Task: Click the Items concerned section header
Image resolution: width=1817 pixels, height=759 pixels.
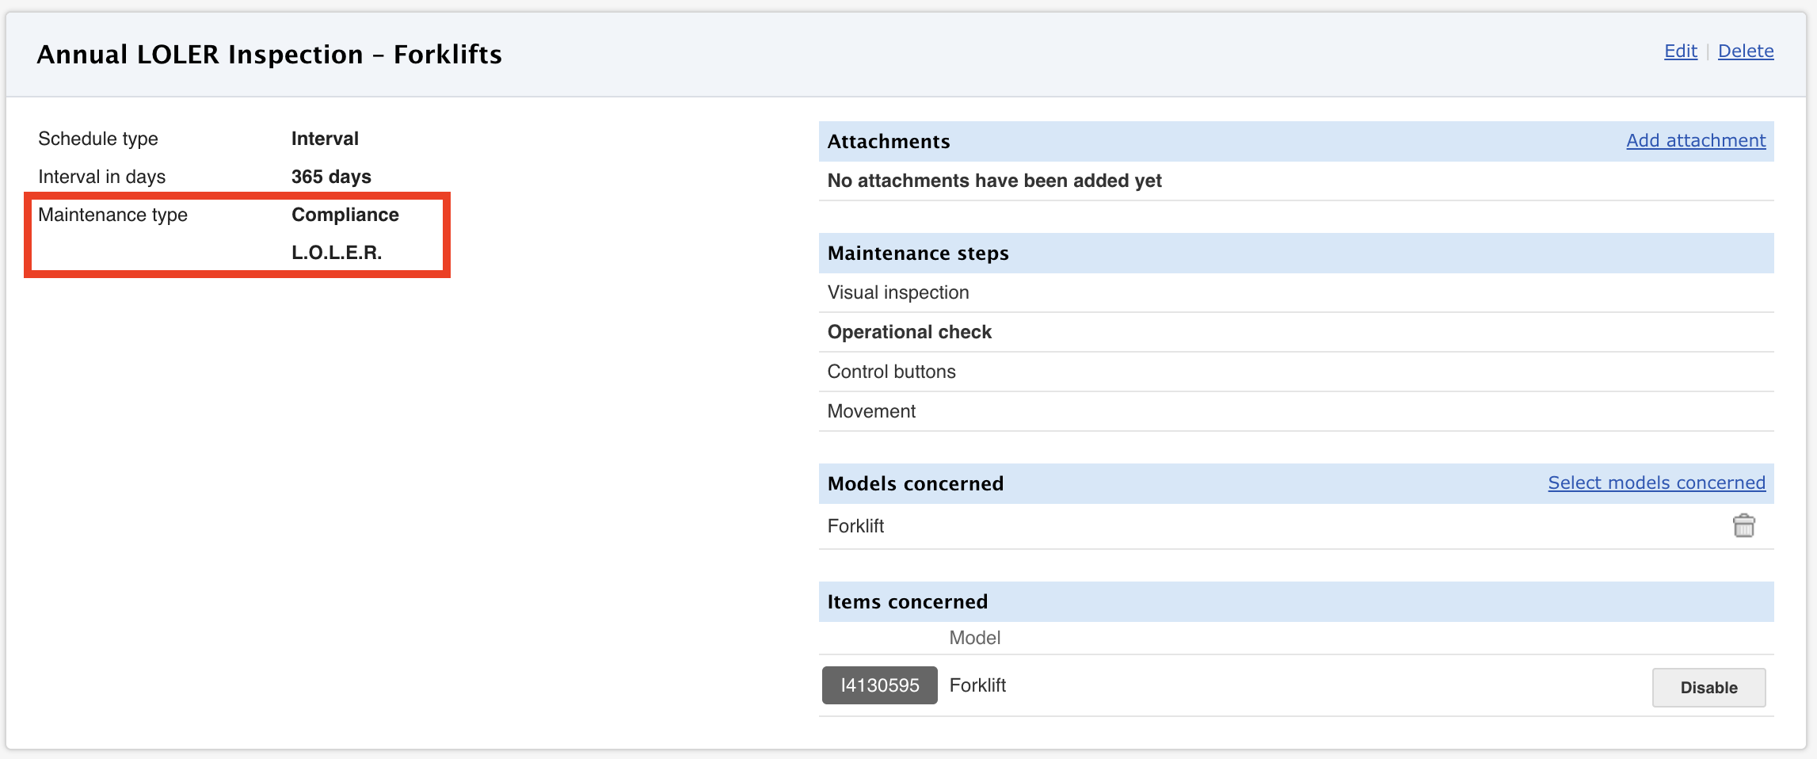Action: click(x=907, y=602)
